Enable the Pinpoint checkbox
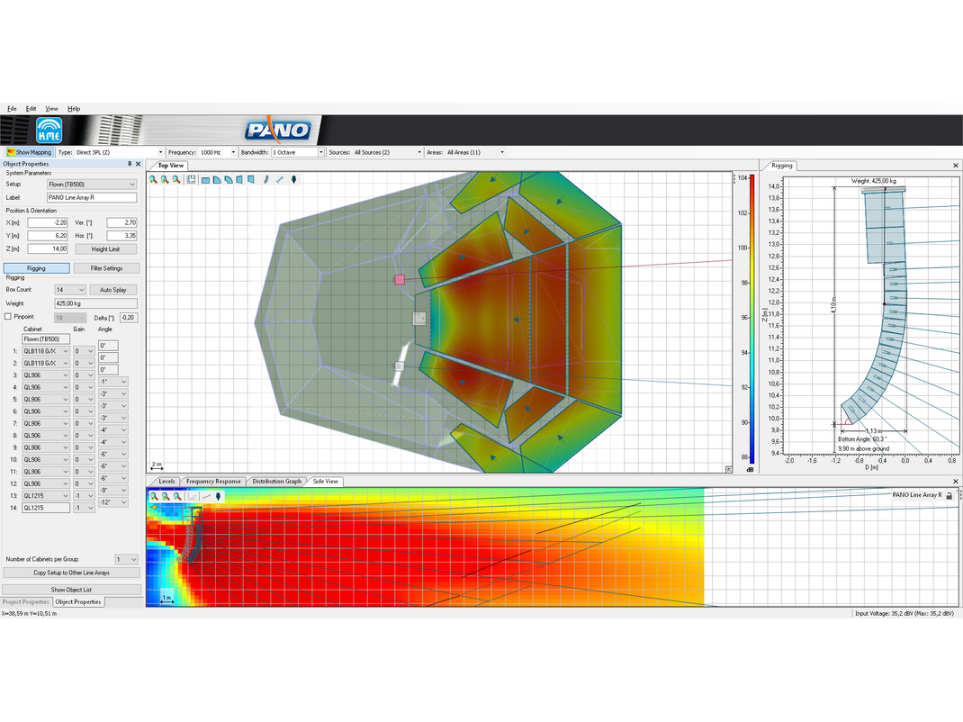This screenshot has height=722, width=963. pyautogui.click(x=8, y=317)
